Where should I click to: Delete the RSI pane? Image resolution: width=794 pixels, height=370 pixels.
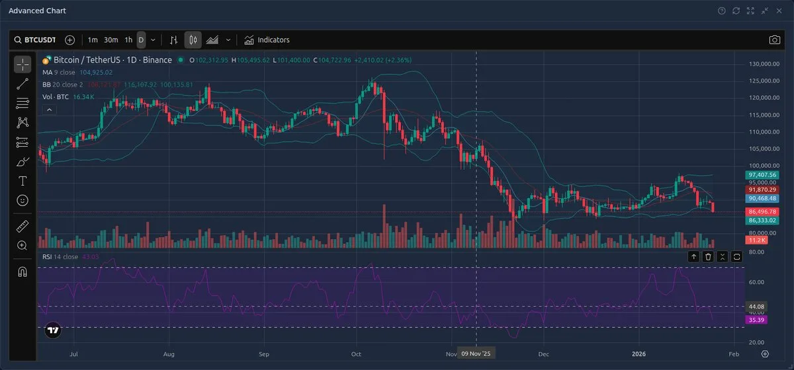pyautogui.click(x=708, y=256)
